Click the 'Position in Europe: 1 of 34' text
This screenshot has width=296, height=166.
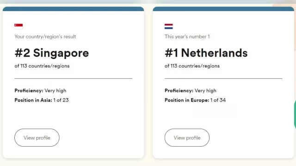[195, 100]
